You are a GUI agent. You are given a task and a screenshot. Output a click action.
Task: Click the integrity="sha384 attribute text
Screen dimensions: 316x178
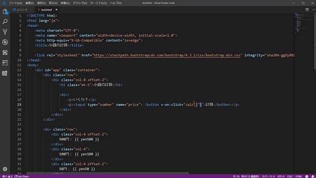pyautogui.click(x=270, y=55)
